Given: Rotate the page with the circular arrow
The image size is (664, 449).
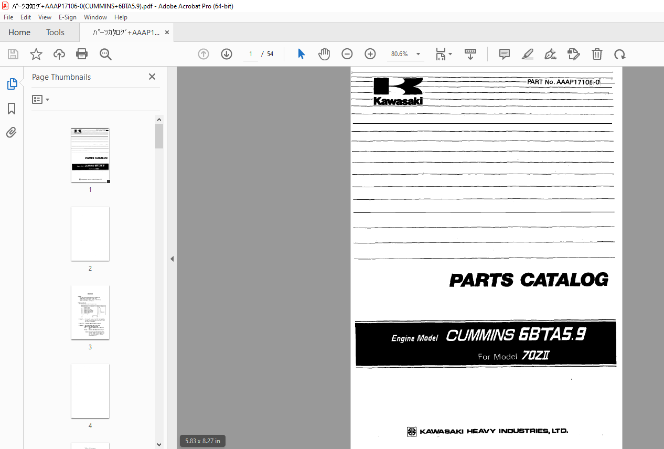Looking at the screenshot, I should pos(620,54).
